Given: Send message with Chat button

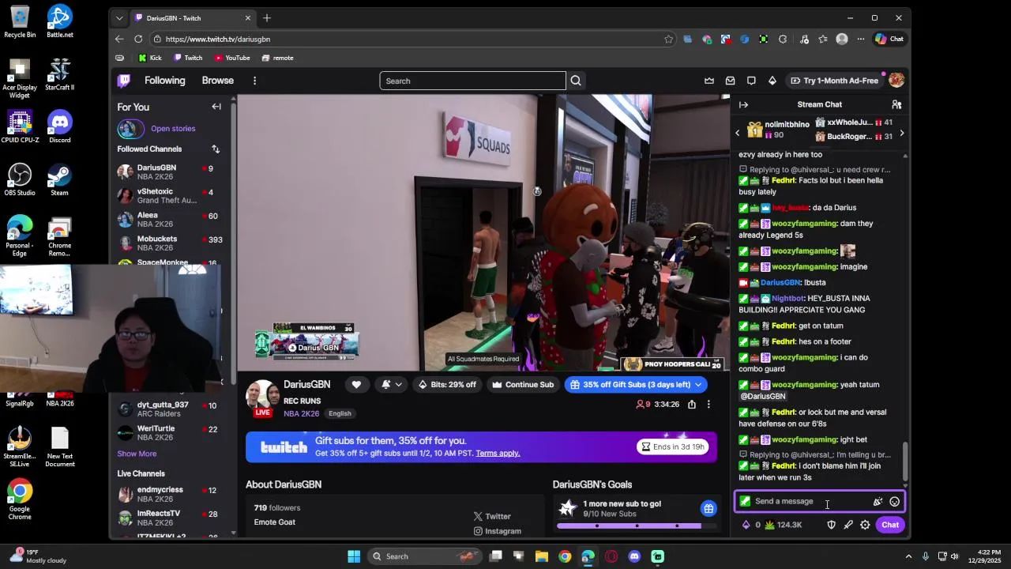Looking at the screenshot, I should (x=890, y=525).
